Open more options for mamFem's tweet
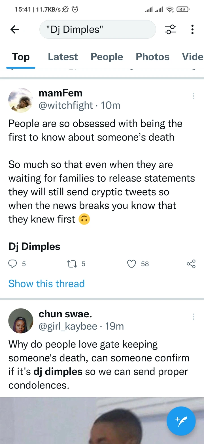Viewport: 204px width, 444px height. point(194,96)
